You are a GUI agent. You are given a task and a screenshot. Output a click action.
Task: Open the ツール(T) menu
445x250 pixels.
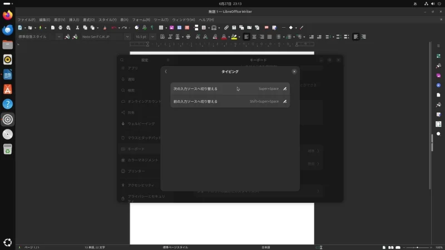(x=161, y=20)
